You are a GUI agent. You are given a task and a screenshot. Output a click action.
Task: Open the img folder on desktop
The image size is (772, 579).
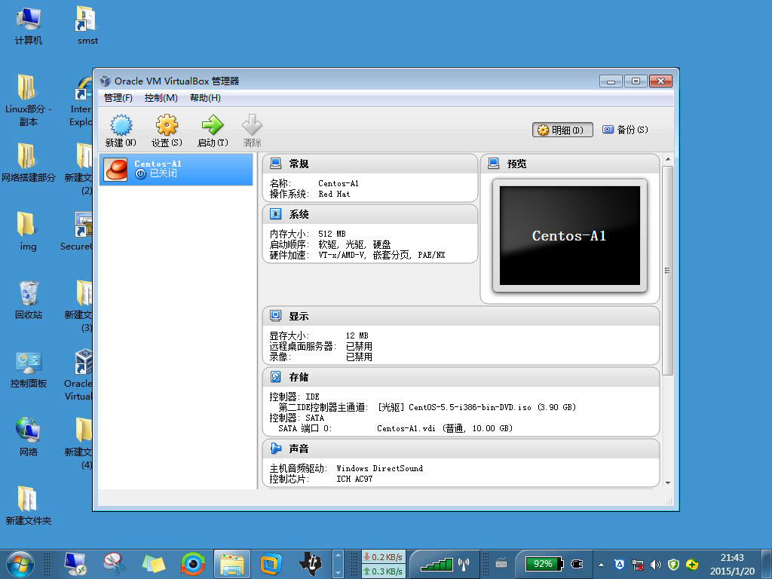(x=28, y=231)
